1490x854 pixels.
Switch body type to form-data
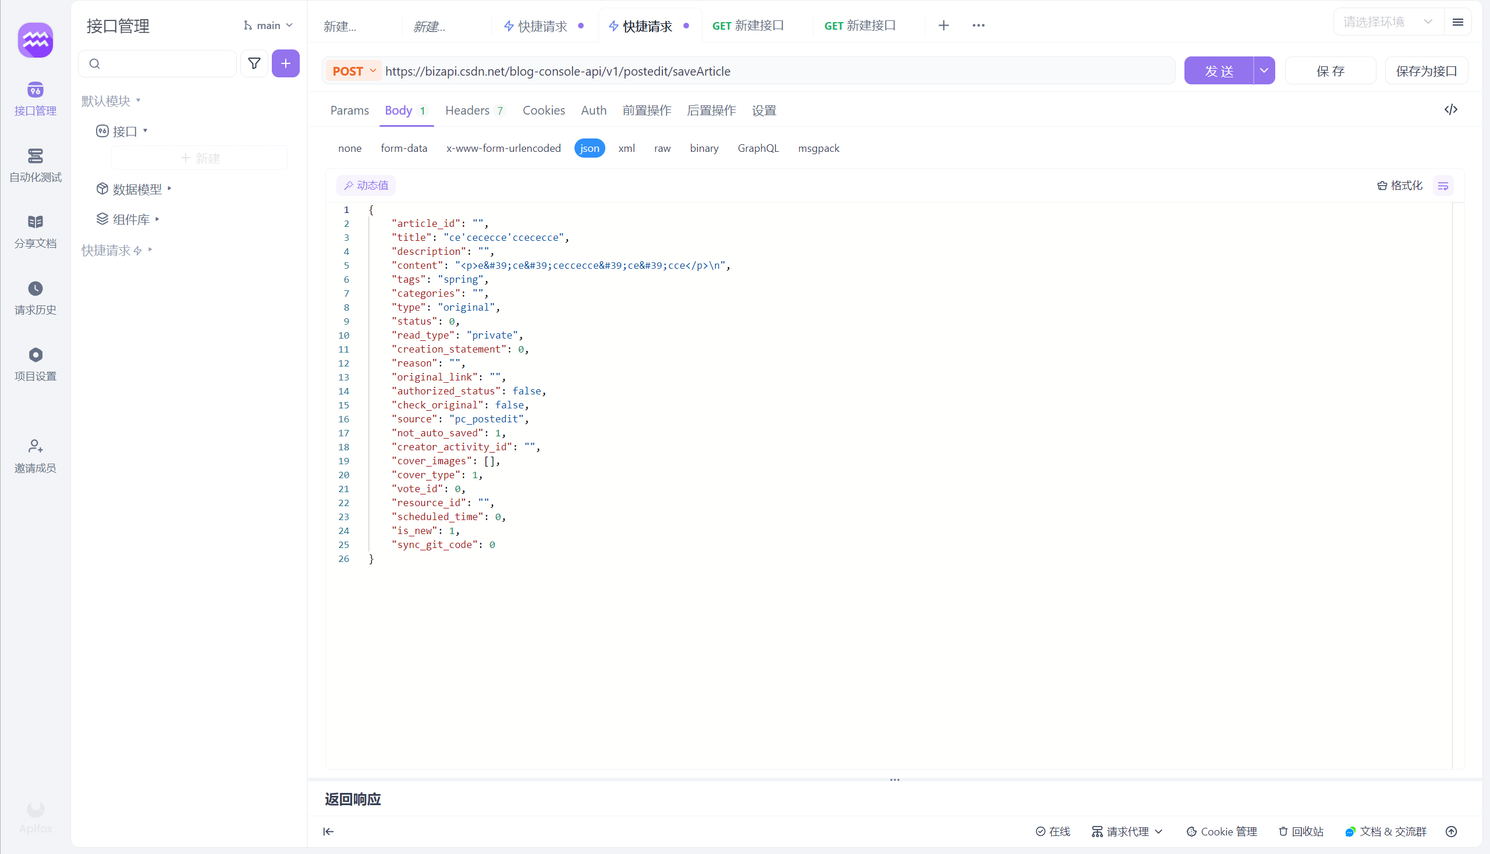pos(404,148)
